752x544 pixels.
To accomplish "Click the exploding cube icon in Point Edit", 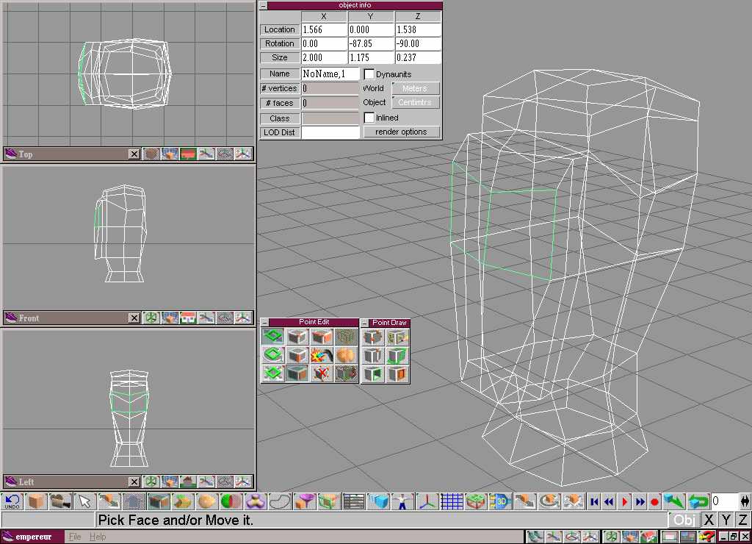I will (322, 355).
